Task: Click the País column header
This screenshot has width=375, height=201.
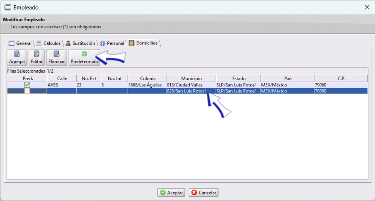Action: tap(288, 78)
